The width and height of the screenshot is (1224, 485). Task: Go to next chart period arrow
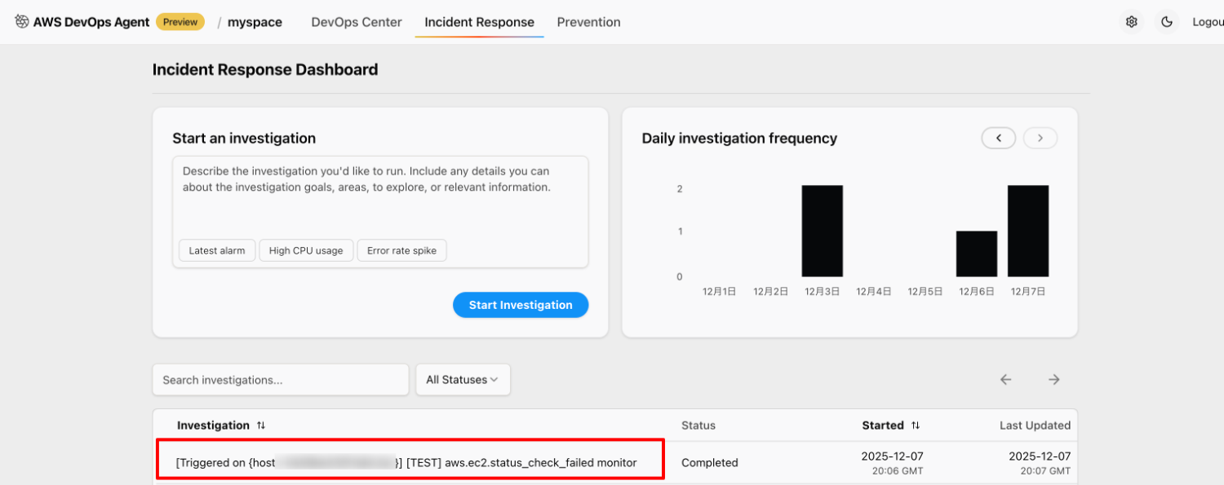tap(1040, 139)
